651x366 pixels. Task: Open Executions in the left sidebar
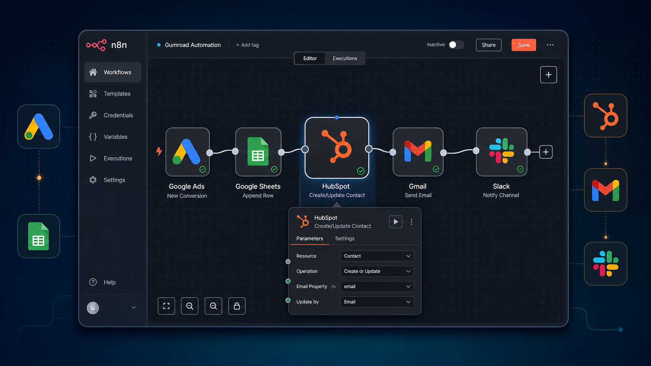tap(113, 158)
